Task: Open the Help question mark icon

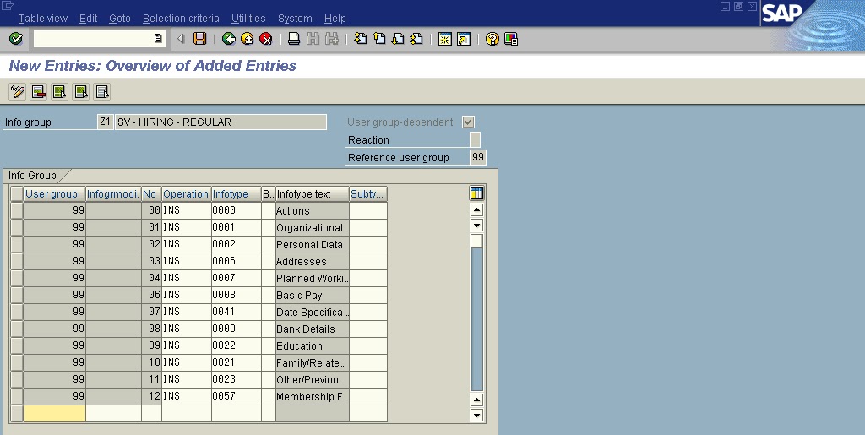Action: 492,39
